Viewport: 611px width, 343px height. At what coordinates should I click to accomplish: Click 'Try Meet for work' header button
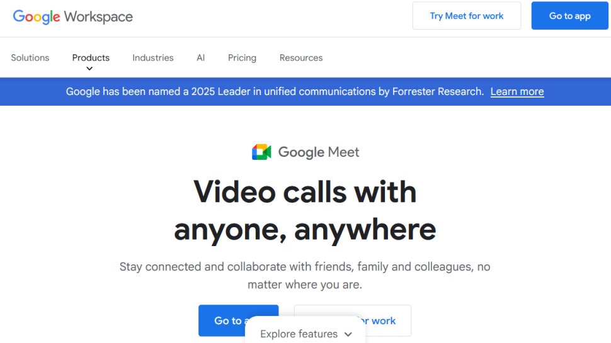coord(466,16)
